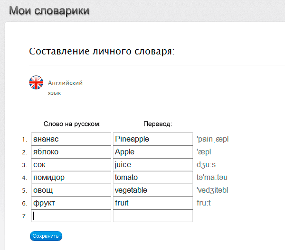Select the translation field with juice
This screenshot has width=285, height=250.
coord(152,165)
